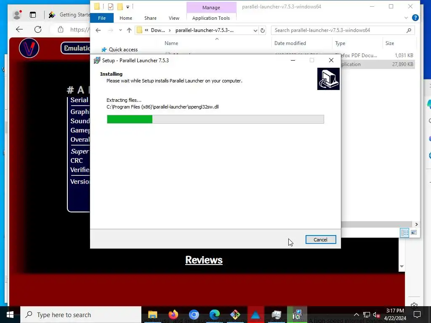431x323 pixels.
Task: Open browser tab actions menu icon
Action: (x=33, y=15)
